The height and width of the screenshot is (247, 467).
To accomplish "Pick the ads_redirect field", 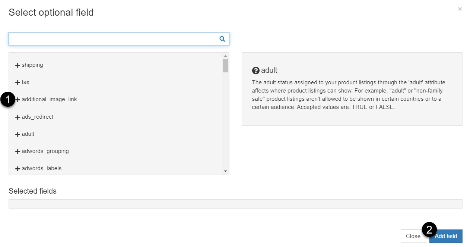I will (x=38, y=117).
